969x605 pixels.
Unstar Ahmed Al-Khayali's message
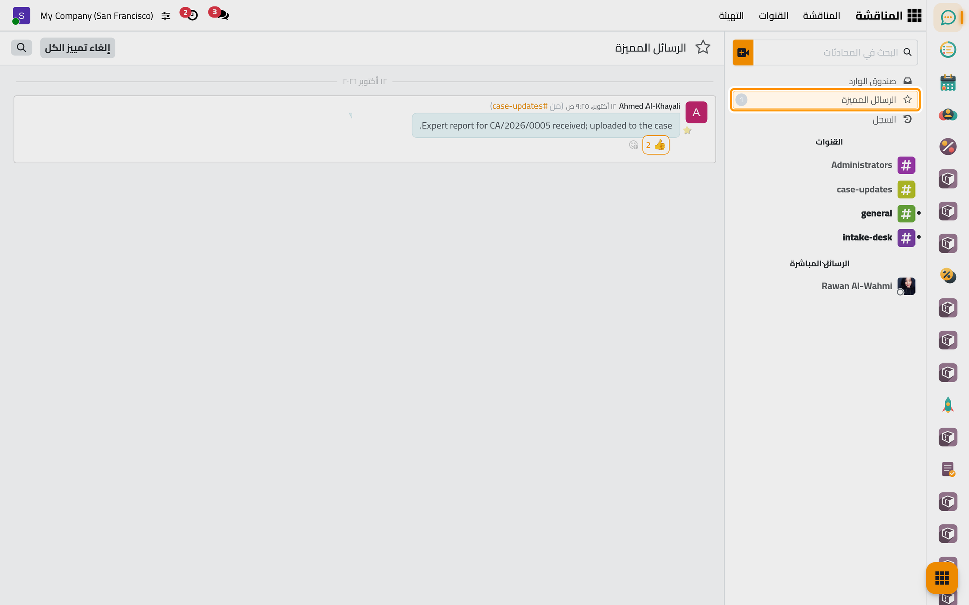687,131
